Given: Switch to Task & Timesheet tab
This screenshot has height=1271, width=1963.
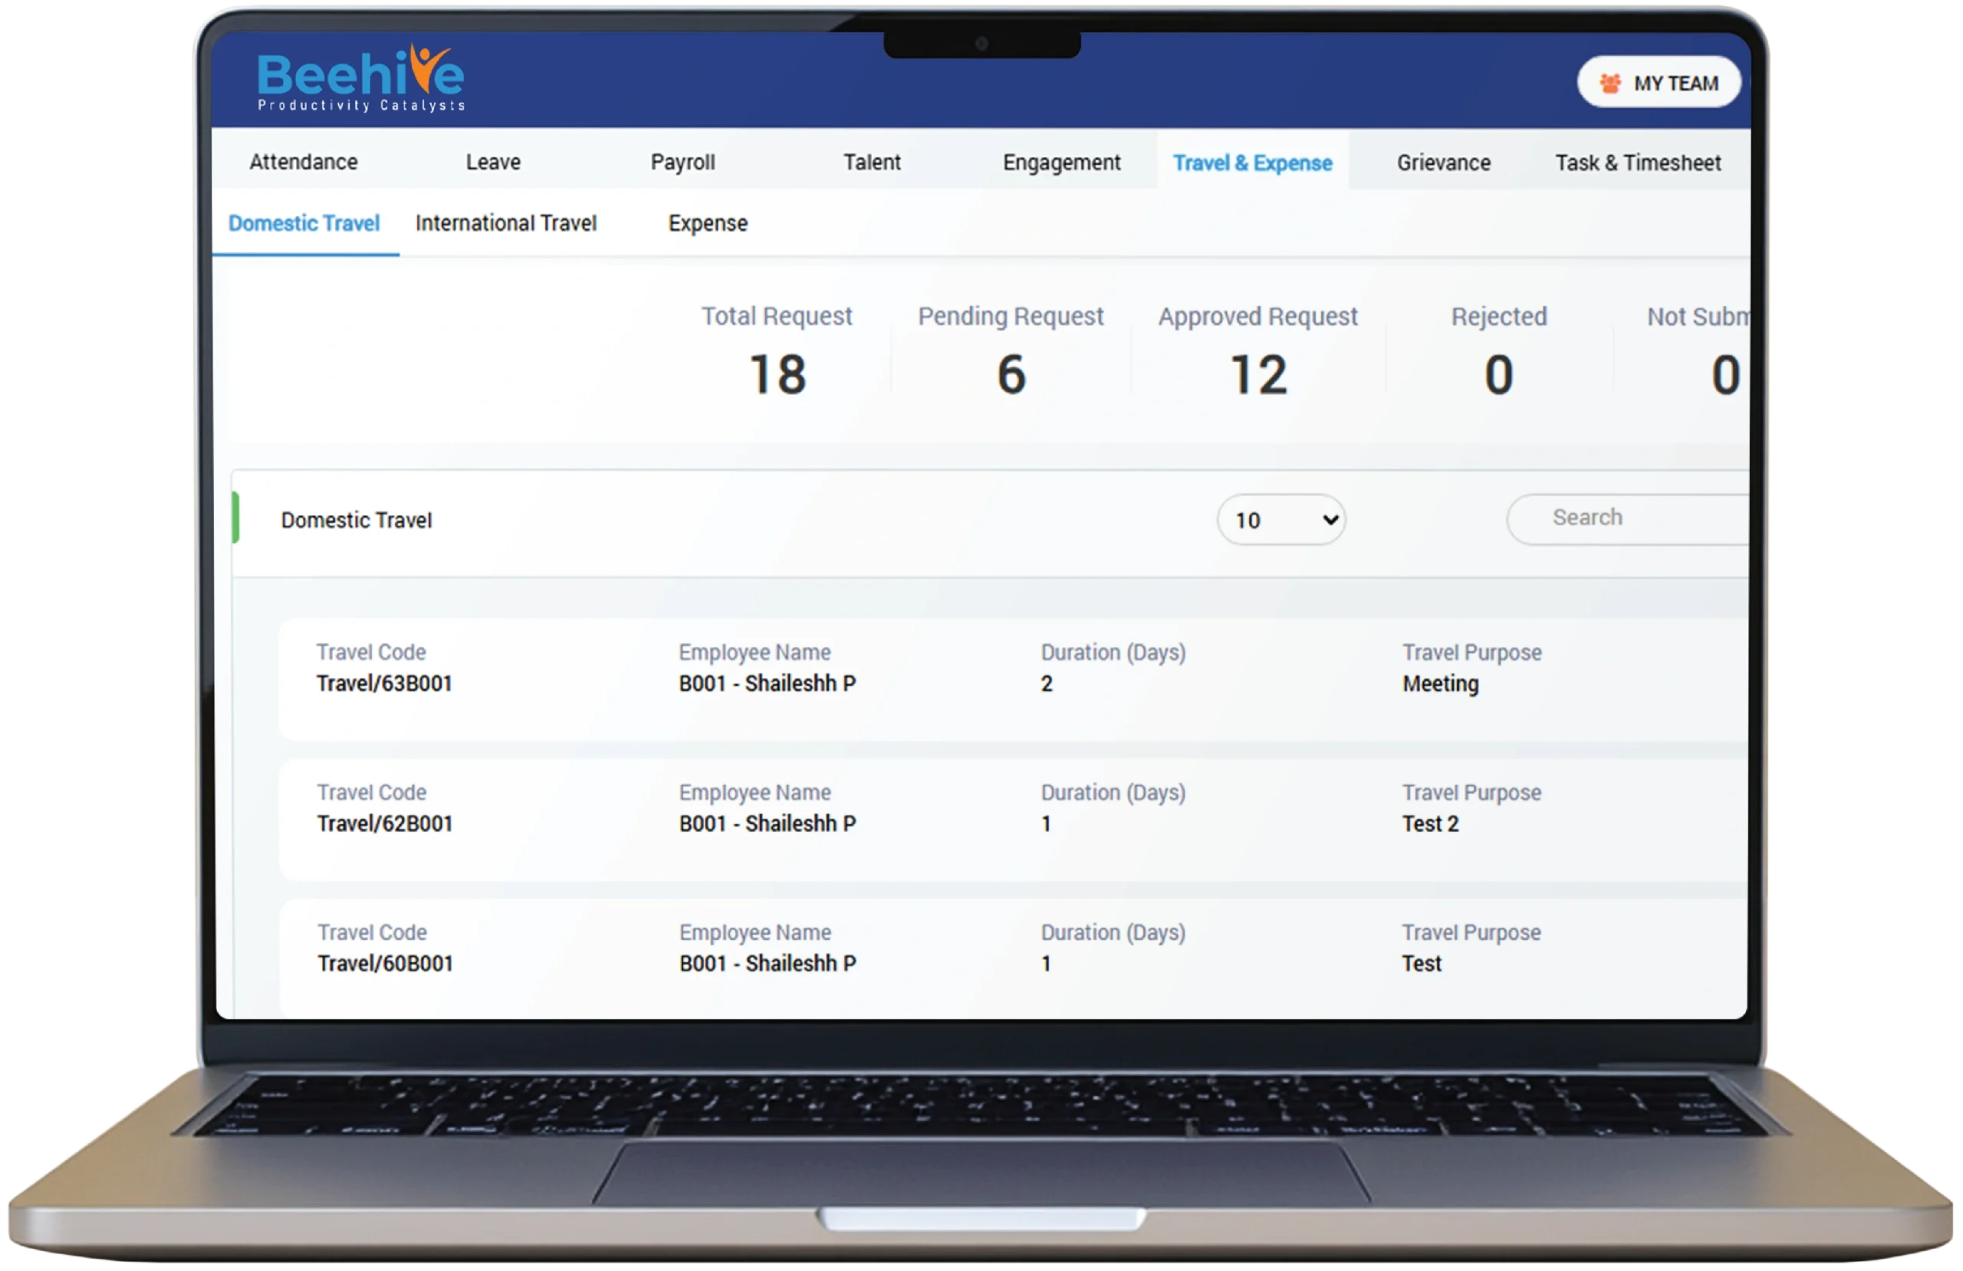Looking at the screenshot, I should (x=1637, y=163).
